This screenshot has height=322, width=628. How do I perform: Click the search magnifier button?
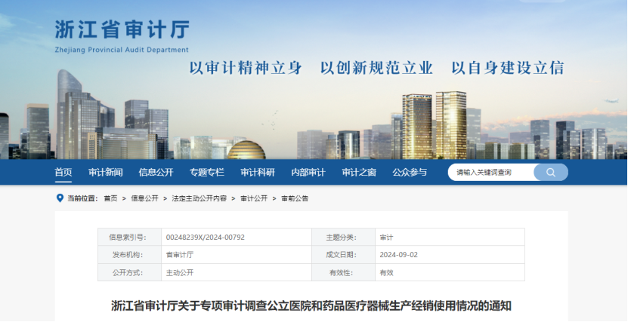coord(551,173)
